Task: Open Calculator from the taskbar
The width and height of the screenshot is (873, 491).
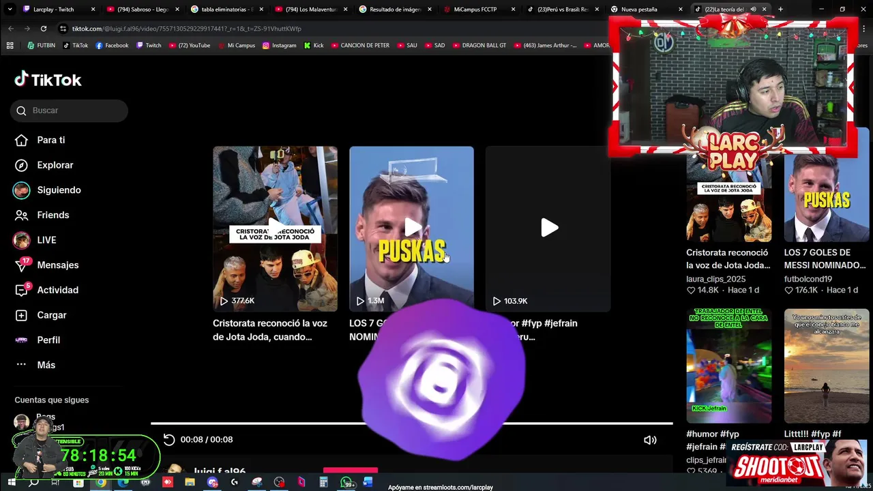Action: pos(323,483)
